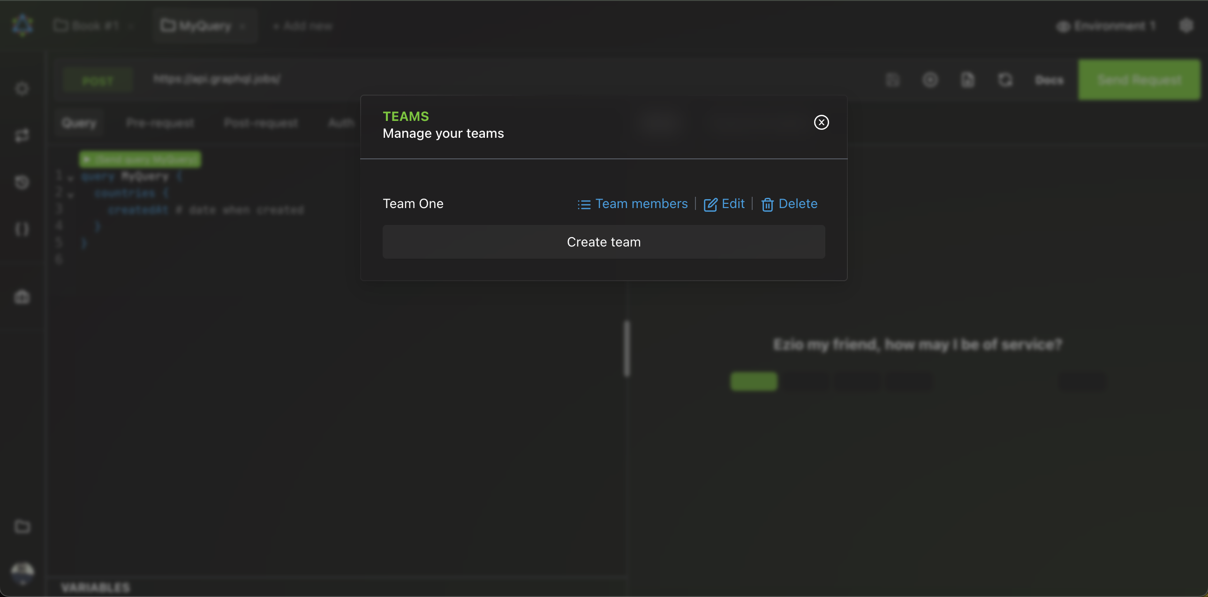Screen dimensions: 1208x597
Task: Click the history icon in left sidebar
Action: click(22, 182)
